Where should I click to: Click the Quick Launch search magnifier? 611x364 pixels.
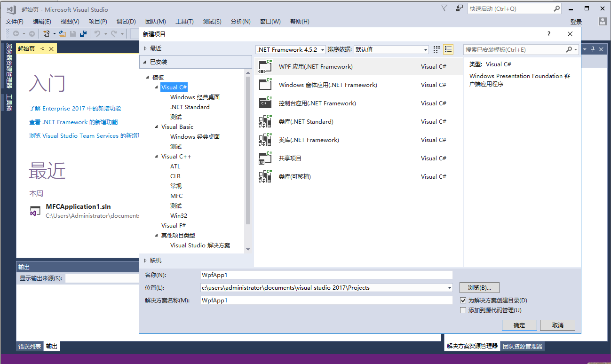pos(557,8)
